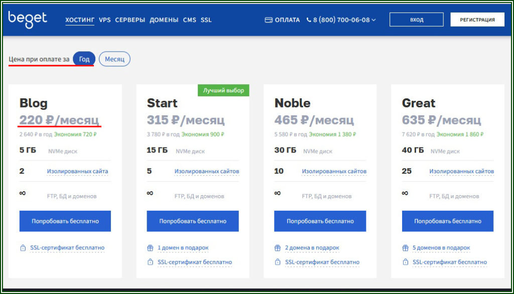The image size is (514, 294).
Task: Click Экономия 720 ₽ text
Action: coord(75,134)
